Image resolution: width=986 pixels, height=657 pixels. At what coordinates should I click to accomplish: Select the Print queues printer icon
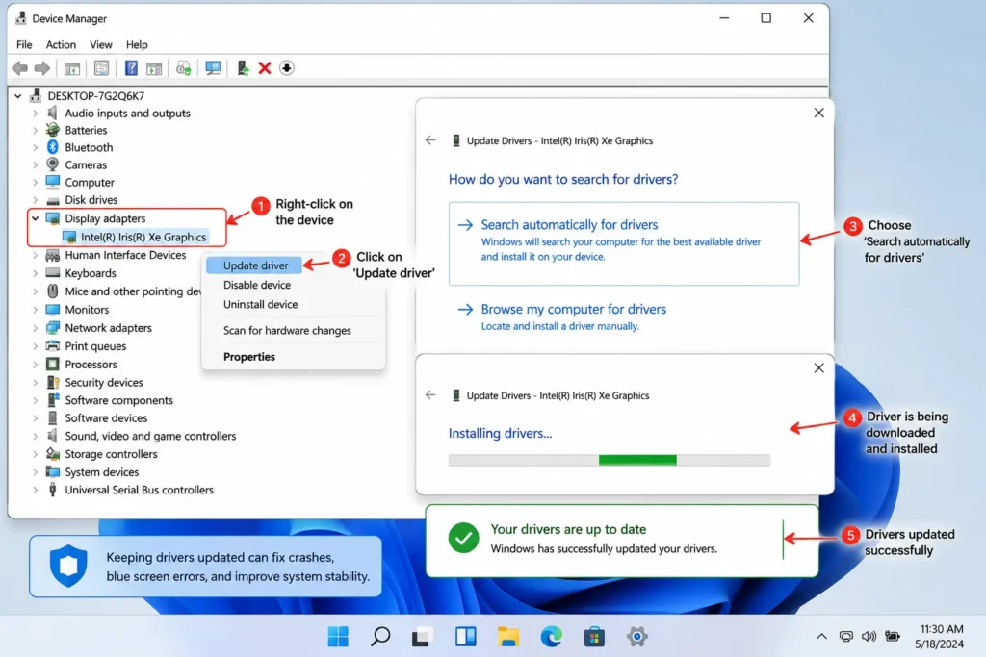click(x=53, y=345)
